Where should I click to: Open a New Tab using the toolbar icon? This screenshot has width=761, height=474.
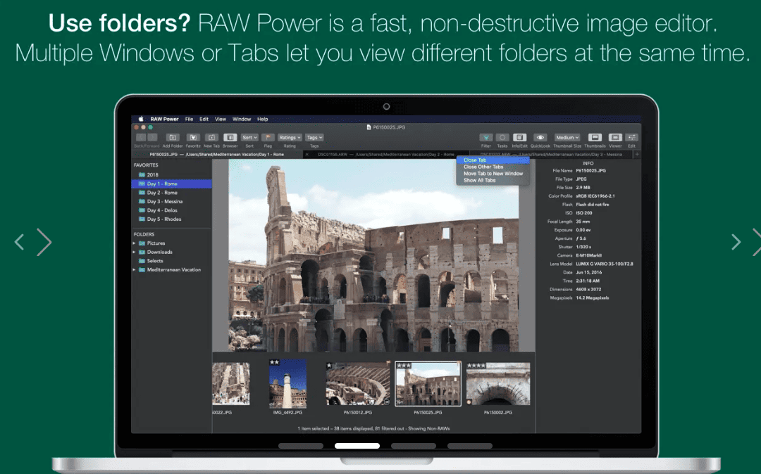pos(211,138)
